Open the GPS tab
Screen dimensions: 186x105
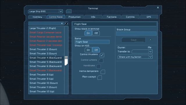[x=149, y=17]
